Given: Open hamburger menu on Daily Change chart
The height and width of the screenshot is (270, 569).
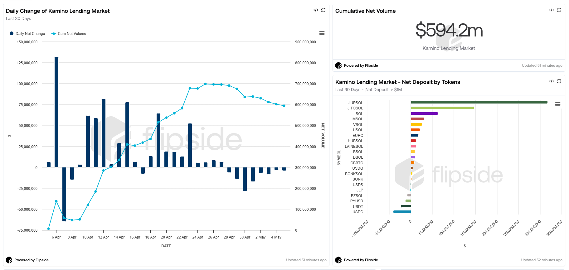Looking at the screenshot, I should pyautogui.click(x=322, y=33).
